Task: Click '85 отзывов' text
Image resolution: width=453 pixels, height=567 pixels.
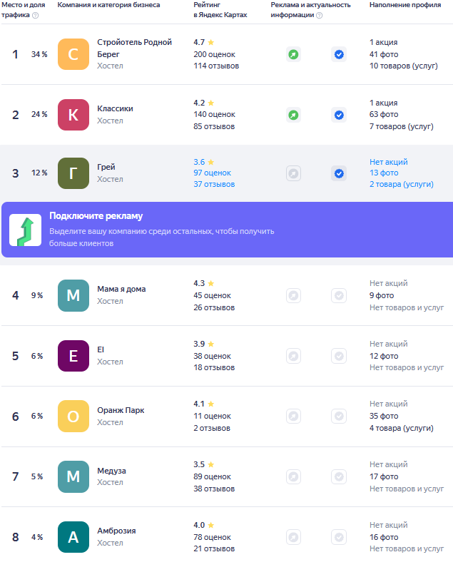Action: [214, 126]
